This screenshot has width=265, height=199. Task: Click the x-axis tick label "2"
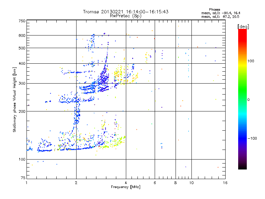(76, 183)
